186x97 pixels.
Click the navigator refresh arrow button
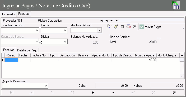(x=174, y=93)
